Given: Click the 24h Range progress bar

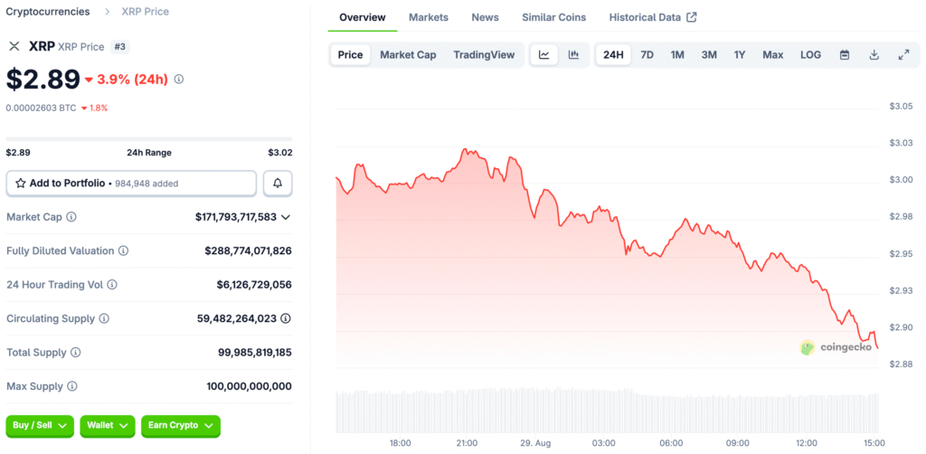Looking at the screenshot, I should [149, 139].
